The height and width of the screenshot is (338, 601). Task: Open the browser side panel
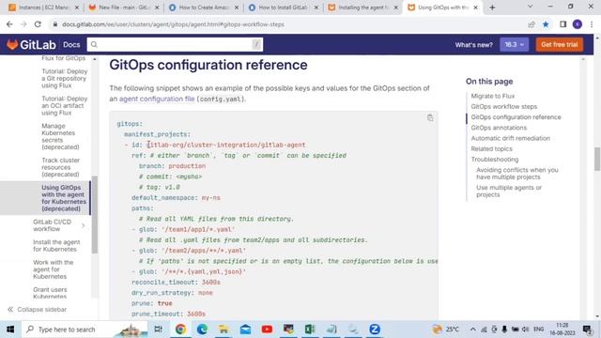click(x=562, y=24)
